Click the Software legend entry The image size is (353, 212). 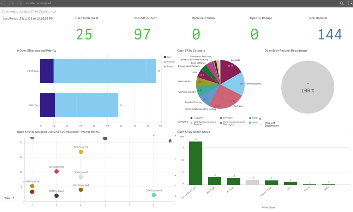[226, 118]
